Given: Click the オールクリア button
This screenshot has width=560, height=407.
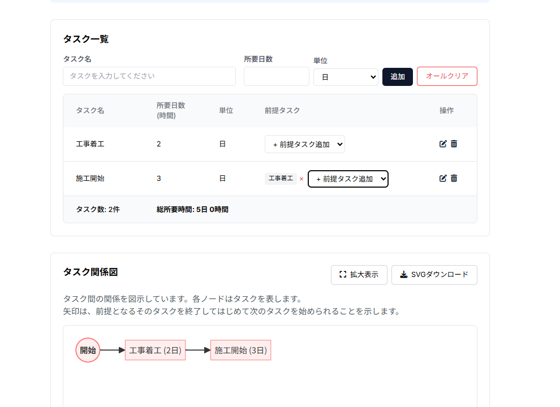Looking at the screenshot, I should pos(446,76).
